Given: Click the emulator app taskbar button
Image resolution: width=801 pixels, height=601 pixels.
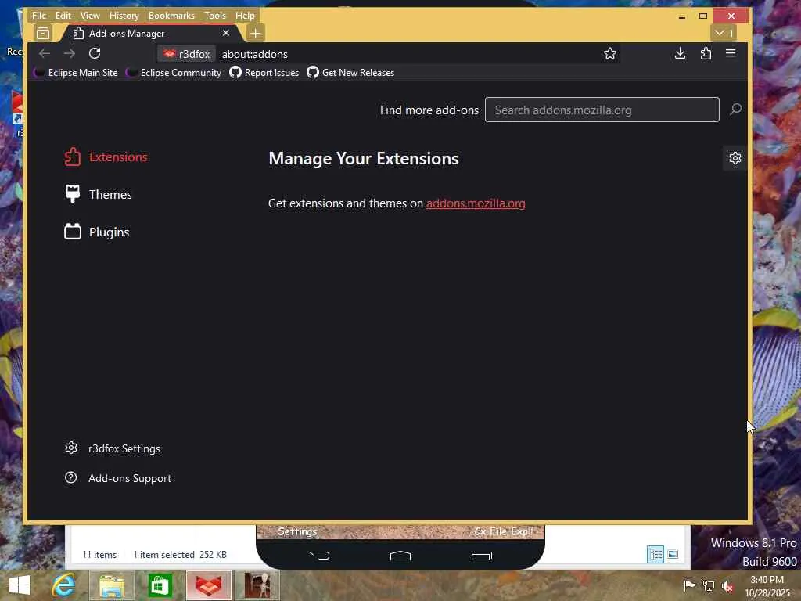Looking at the screenshot, I should (x=257, y=585).
